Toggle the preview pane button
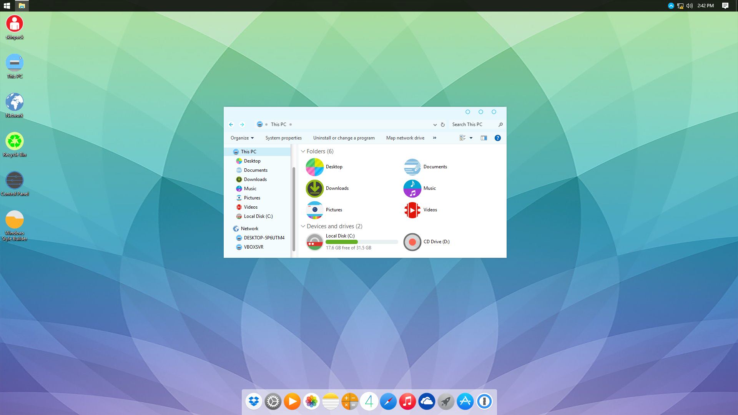 tap(484, 138)
